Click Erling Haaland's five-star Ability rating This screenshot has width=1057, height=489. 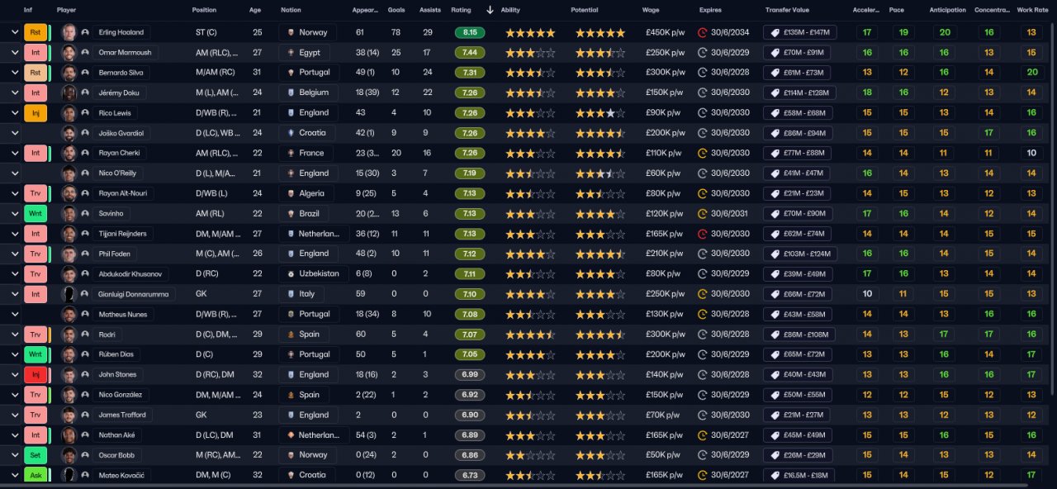point(530,33)
